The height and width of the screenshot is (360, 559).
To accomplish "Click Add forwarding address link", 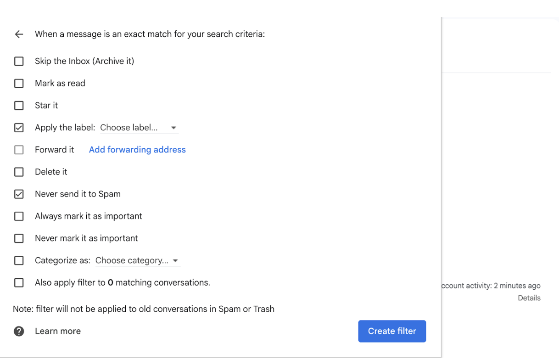I will 137,150.
